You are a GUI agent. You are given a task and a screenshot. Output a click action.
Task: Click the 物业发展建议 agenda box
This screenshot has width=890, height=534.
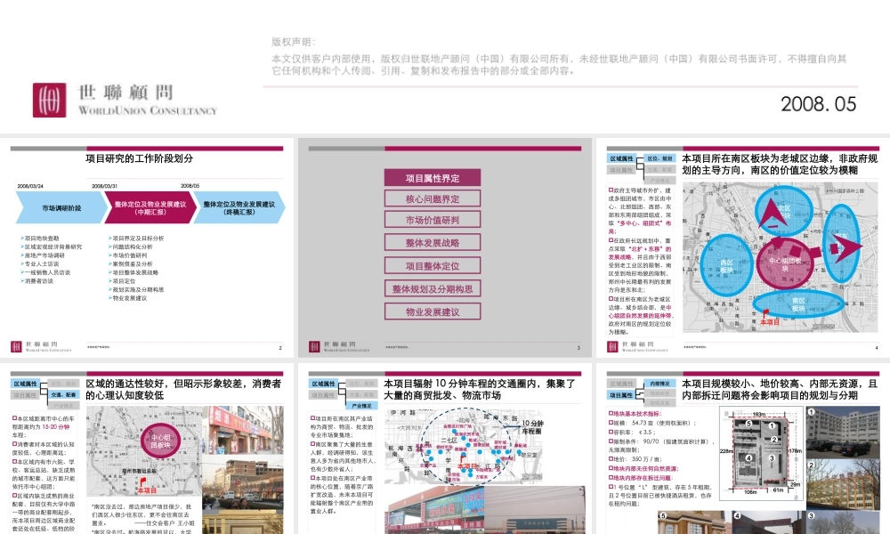click(433, 311)
